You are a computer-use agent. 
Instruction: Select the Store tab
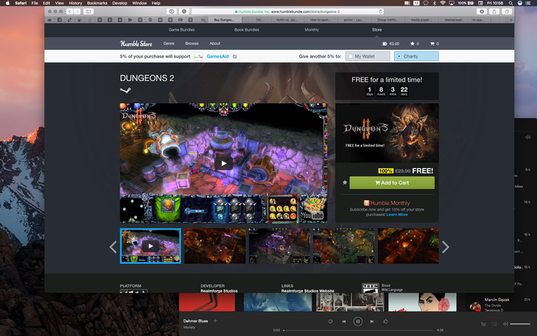point(377,30)
